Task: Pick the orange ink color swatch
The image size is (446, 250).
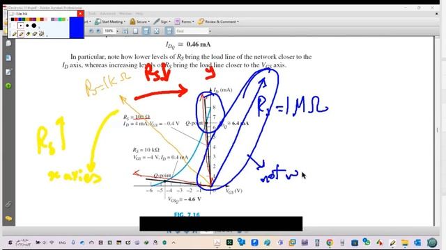Action: (x=27, y=19)
